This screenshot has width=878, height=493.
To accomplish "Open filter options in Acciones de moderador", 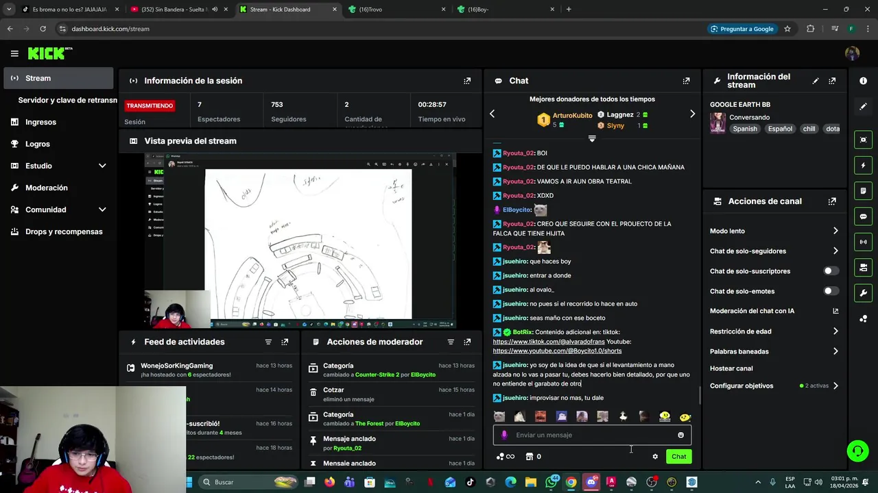I will pos(451,342).
